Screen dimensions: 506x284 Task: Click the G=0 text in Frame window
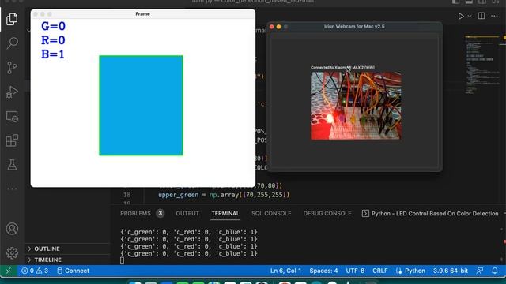point(53,26)
